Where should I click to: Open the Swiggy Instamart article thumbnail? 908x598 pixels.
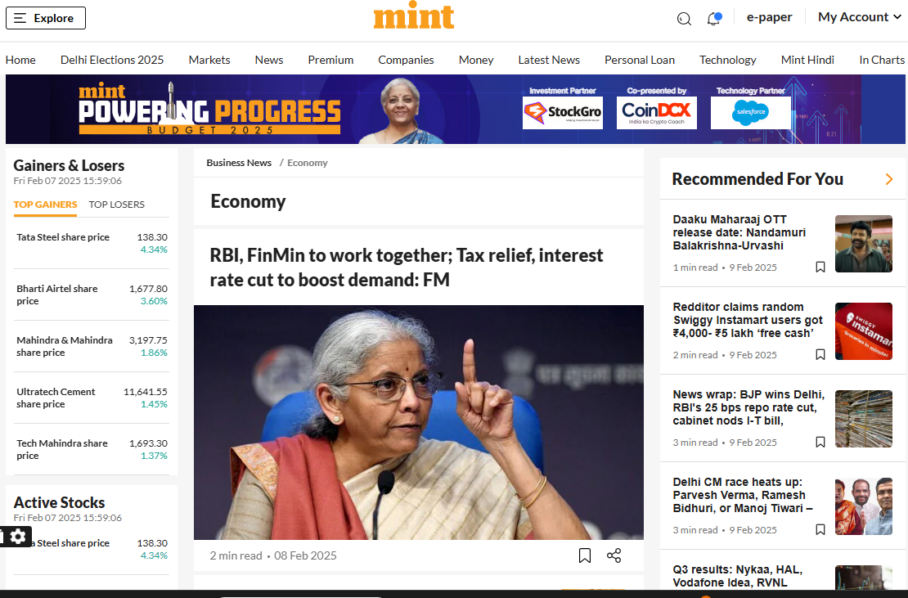click(x=863, y=331)
